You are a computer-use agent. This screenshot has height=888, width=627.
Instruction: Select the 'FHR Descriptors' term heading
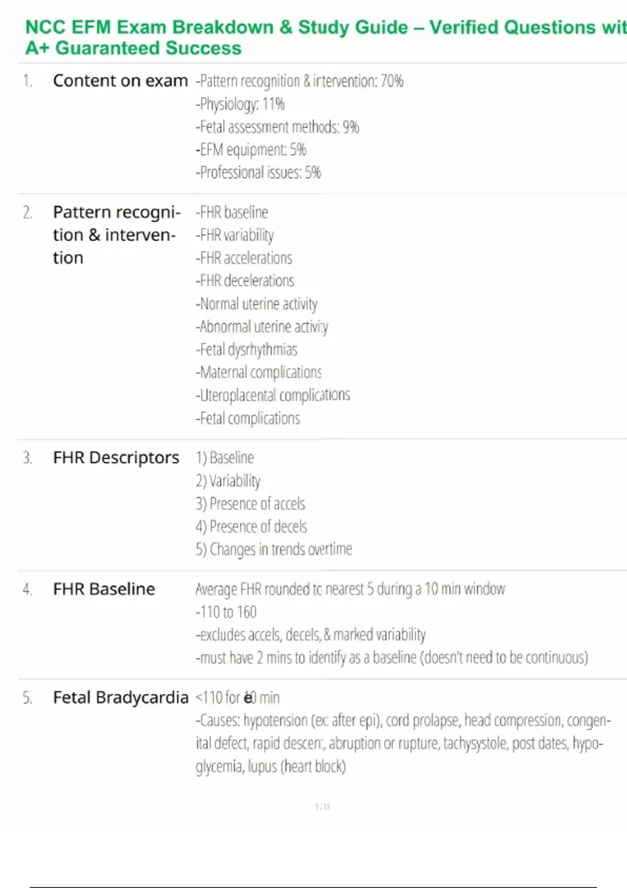[x=116, y=458]
